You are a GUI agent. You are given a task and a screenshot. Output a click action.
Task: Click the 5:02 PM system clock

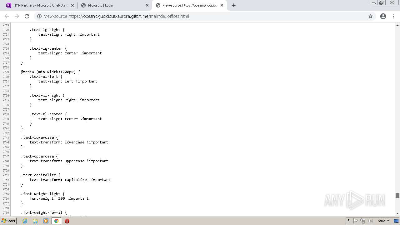click(x=384, y=221)
